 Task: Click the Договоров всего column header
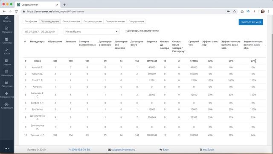coord(137,43)
